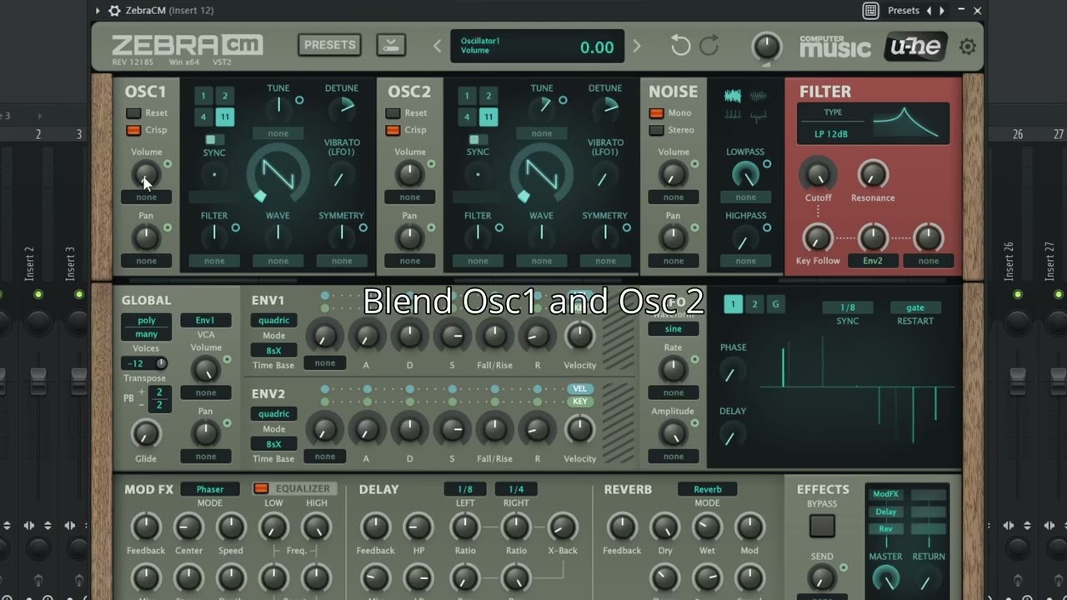Screen dimensions: 1067x600
Task: Click ENV2 KEY button
Action: (580, 402)
